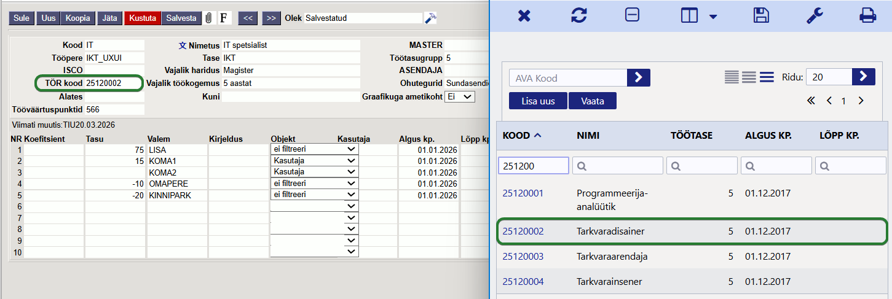This screenshot has width=892, height=299.
Task: Click the boxed minus icon in toolbar
Action: coord(632,15)
